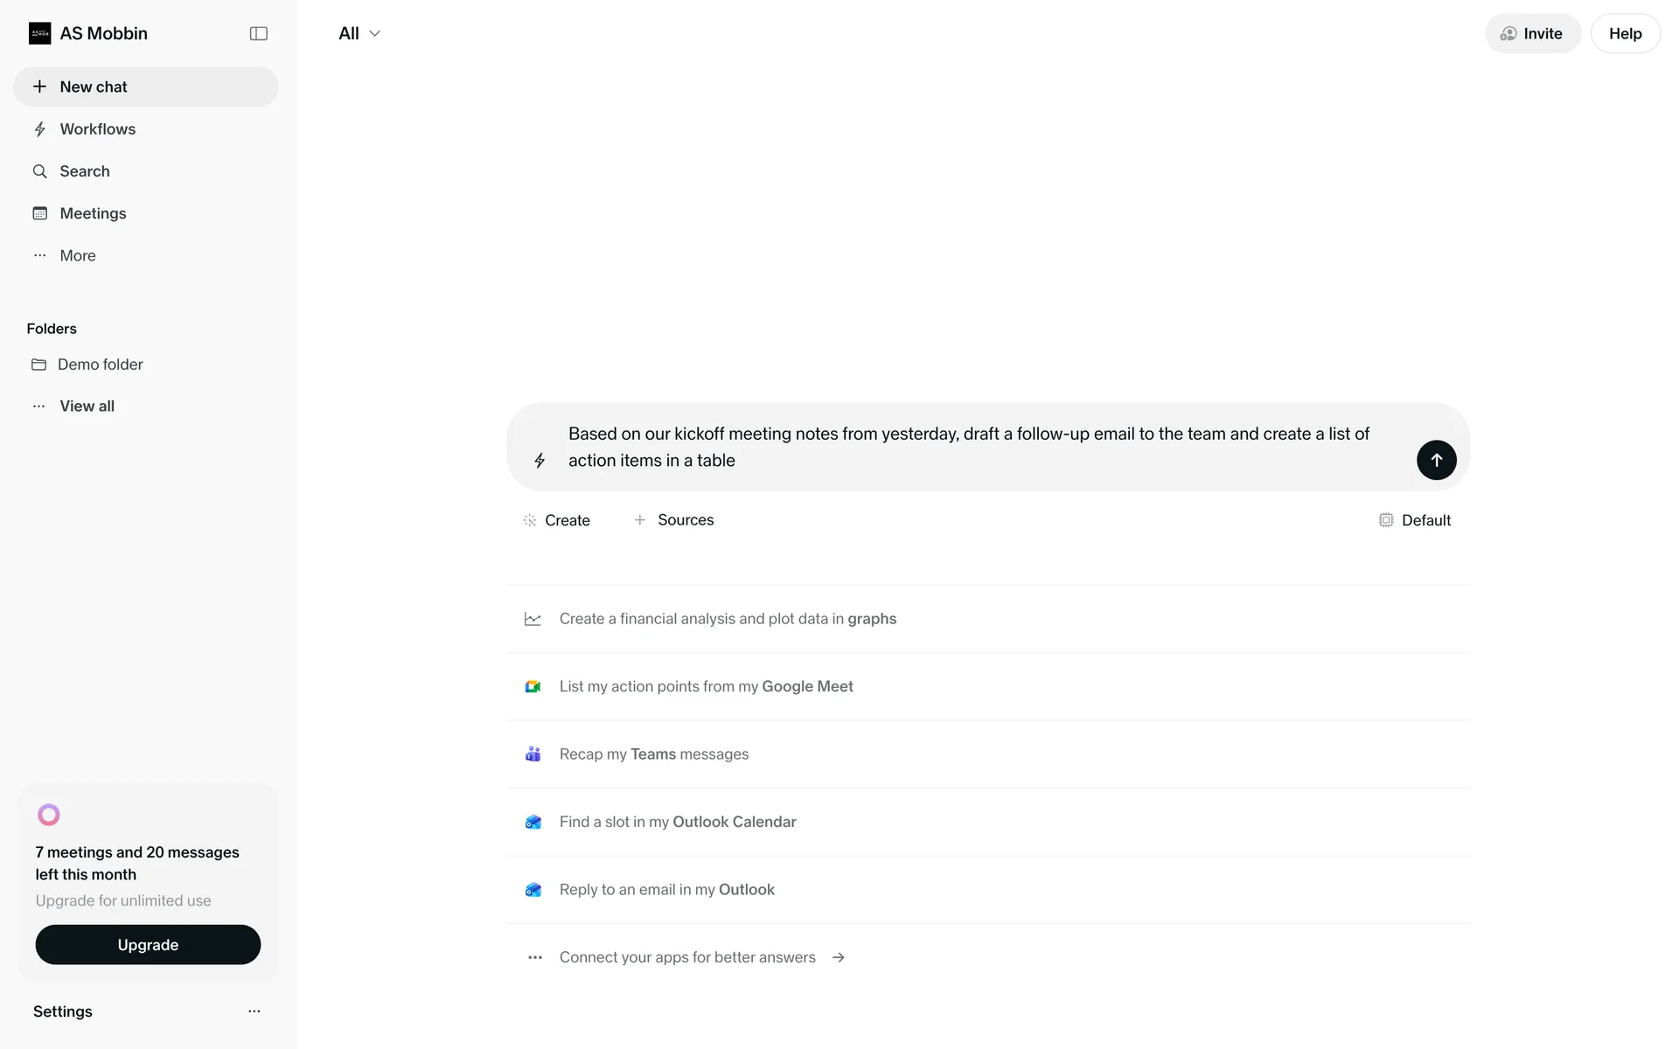The image size is (1679, 1049).
Task: Click Connect your apps for better answers
Action: tap(687, 958)
